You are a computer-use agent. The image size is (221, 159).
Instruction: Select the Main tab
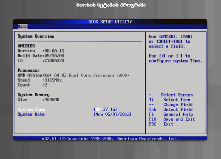click(x=23, y=26)
